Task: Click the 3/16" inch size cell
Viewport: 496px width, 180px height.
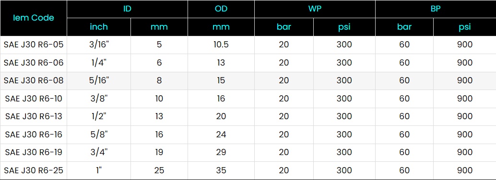Action: [99, 45]
